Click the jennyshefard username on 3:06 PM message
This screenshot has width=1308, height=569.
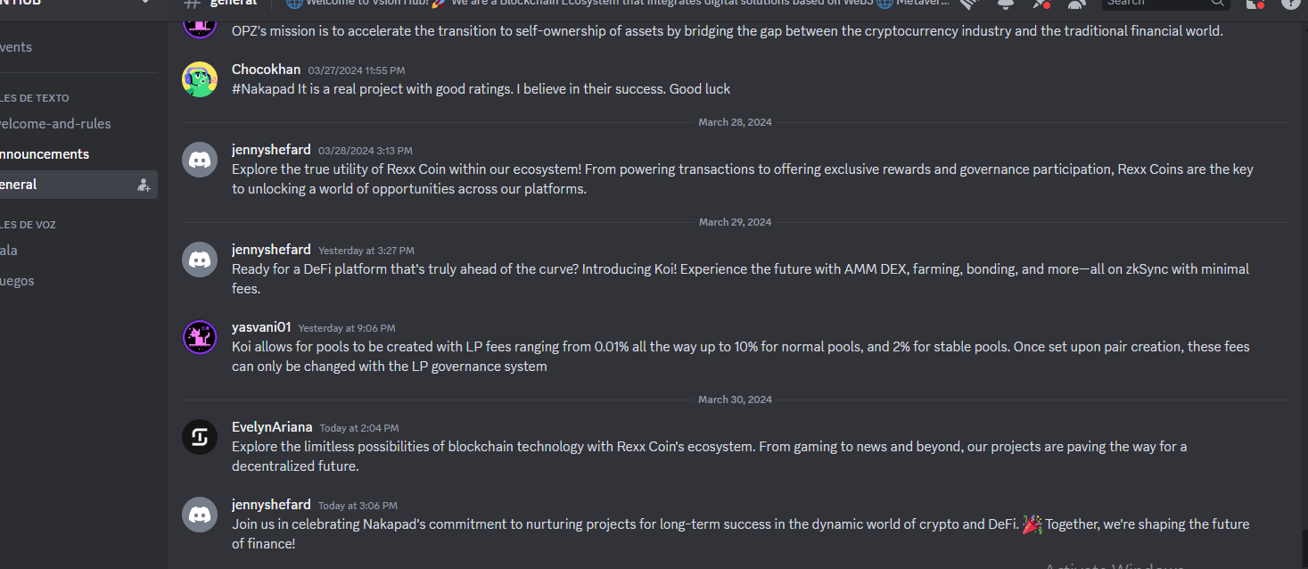tap(271, 504)
